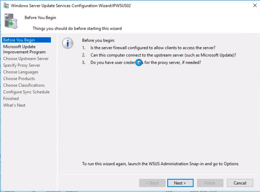
Task: Select the Before You Begin step
Action: pos(19,40)
